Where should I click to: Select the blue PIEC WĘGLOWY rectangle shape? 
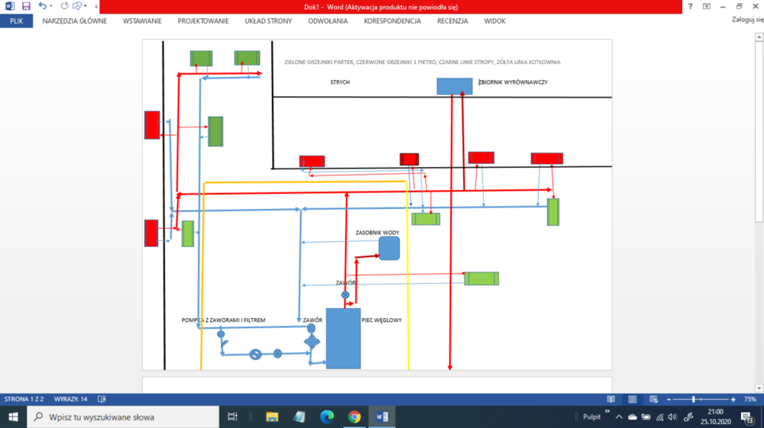[x=343, y=339]
